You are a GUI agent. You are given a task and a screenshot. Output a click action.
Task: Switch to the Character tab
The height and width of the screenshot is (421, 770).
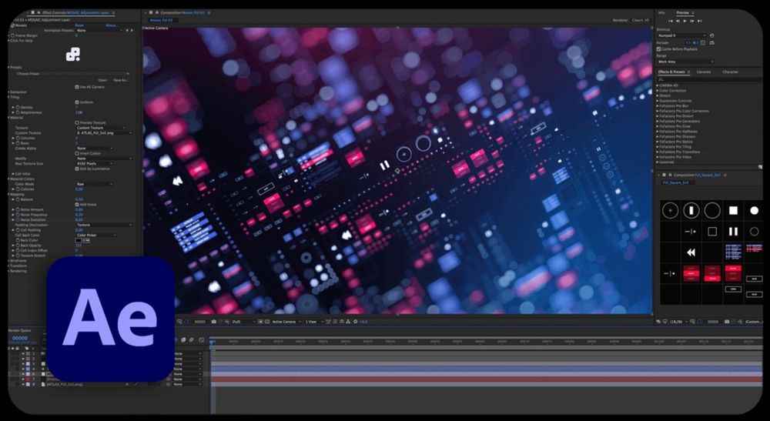(x=730, y=72)
